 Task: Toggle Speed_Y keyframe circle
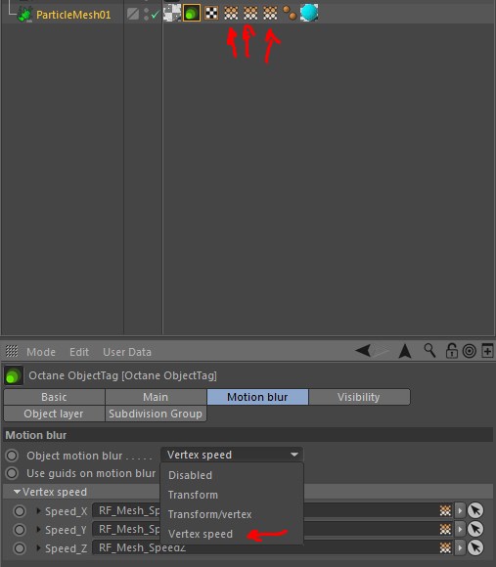(x=20, y=530)
